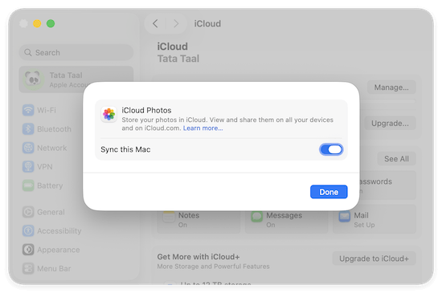
Task: Open the Battery icon in the sidebar
Action: (x=28, y=185)
